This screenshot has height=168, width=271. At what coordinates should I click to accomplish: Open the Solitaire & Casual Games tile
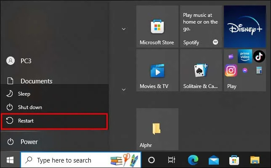click(x=201, y=70)
